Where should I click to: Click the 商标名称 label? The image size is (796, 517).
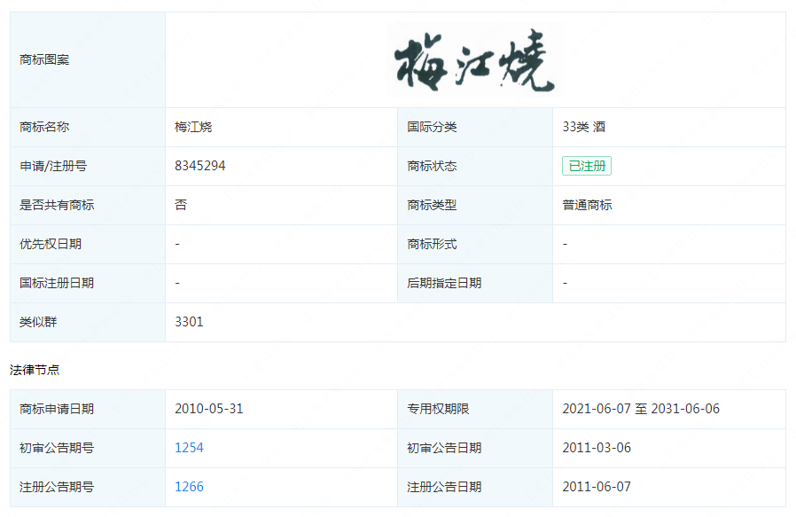(44, 127)
